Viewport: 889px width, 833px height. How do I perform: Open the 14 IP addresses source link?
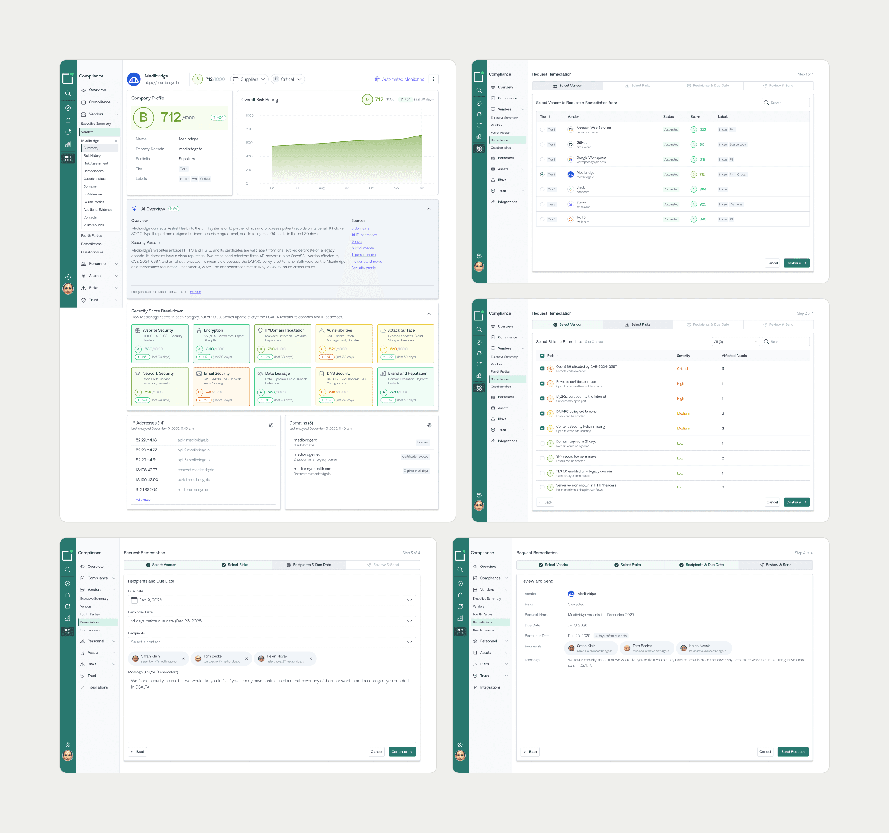[364, 235]
